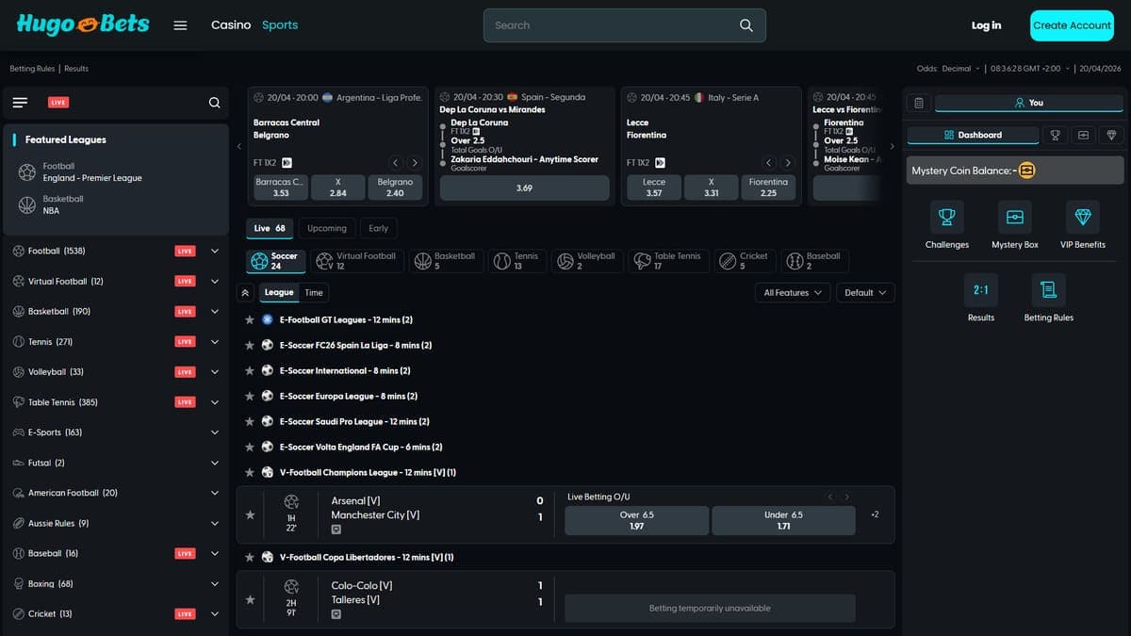Bet on Over 6.5 at 1.97
1131x636 pixels.
(637, 521)
